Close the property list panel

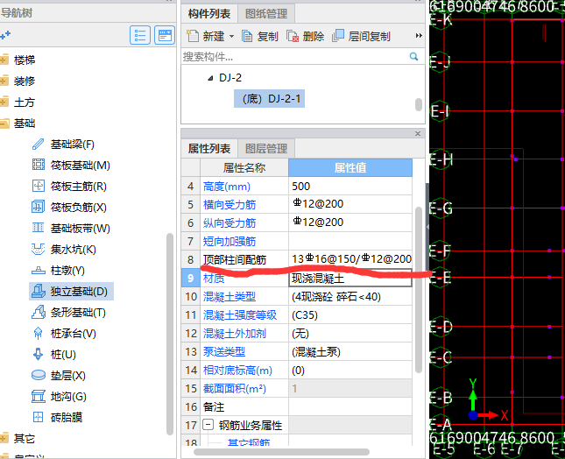418,134
